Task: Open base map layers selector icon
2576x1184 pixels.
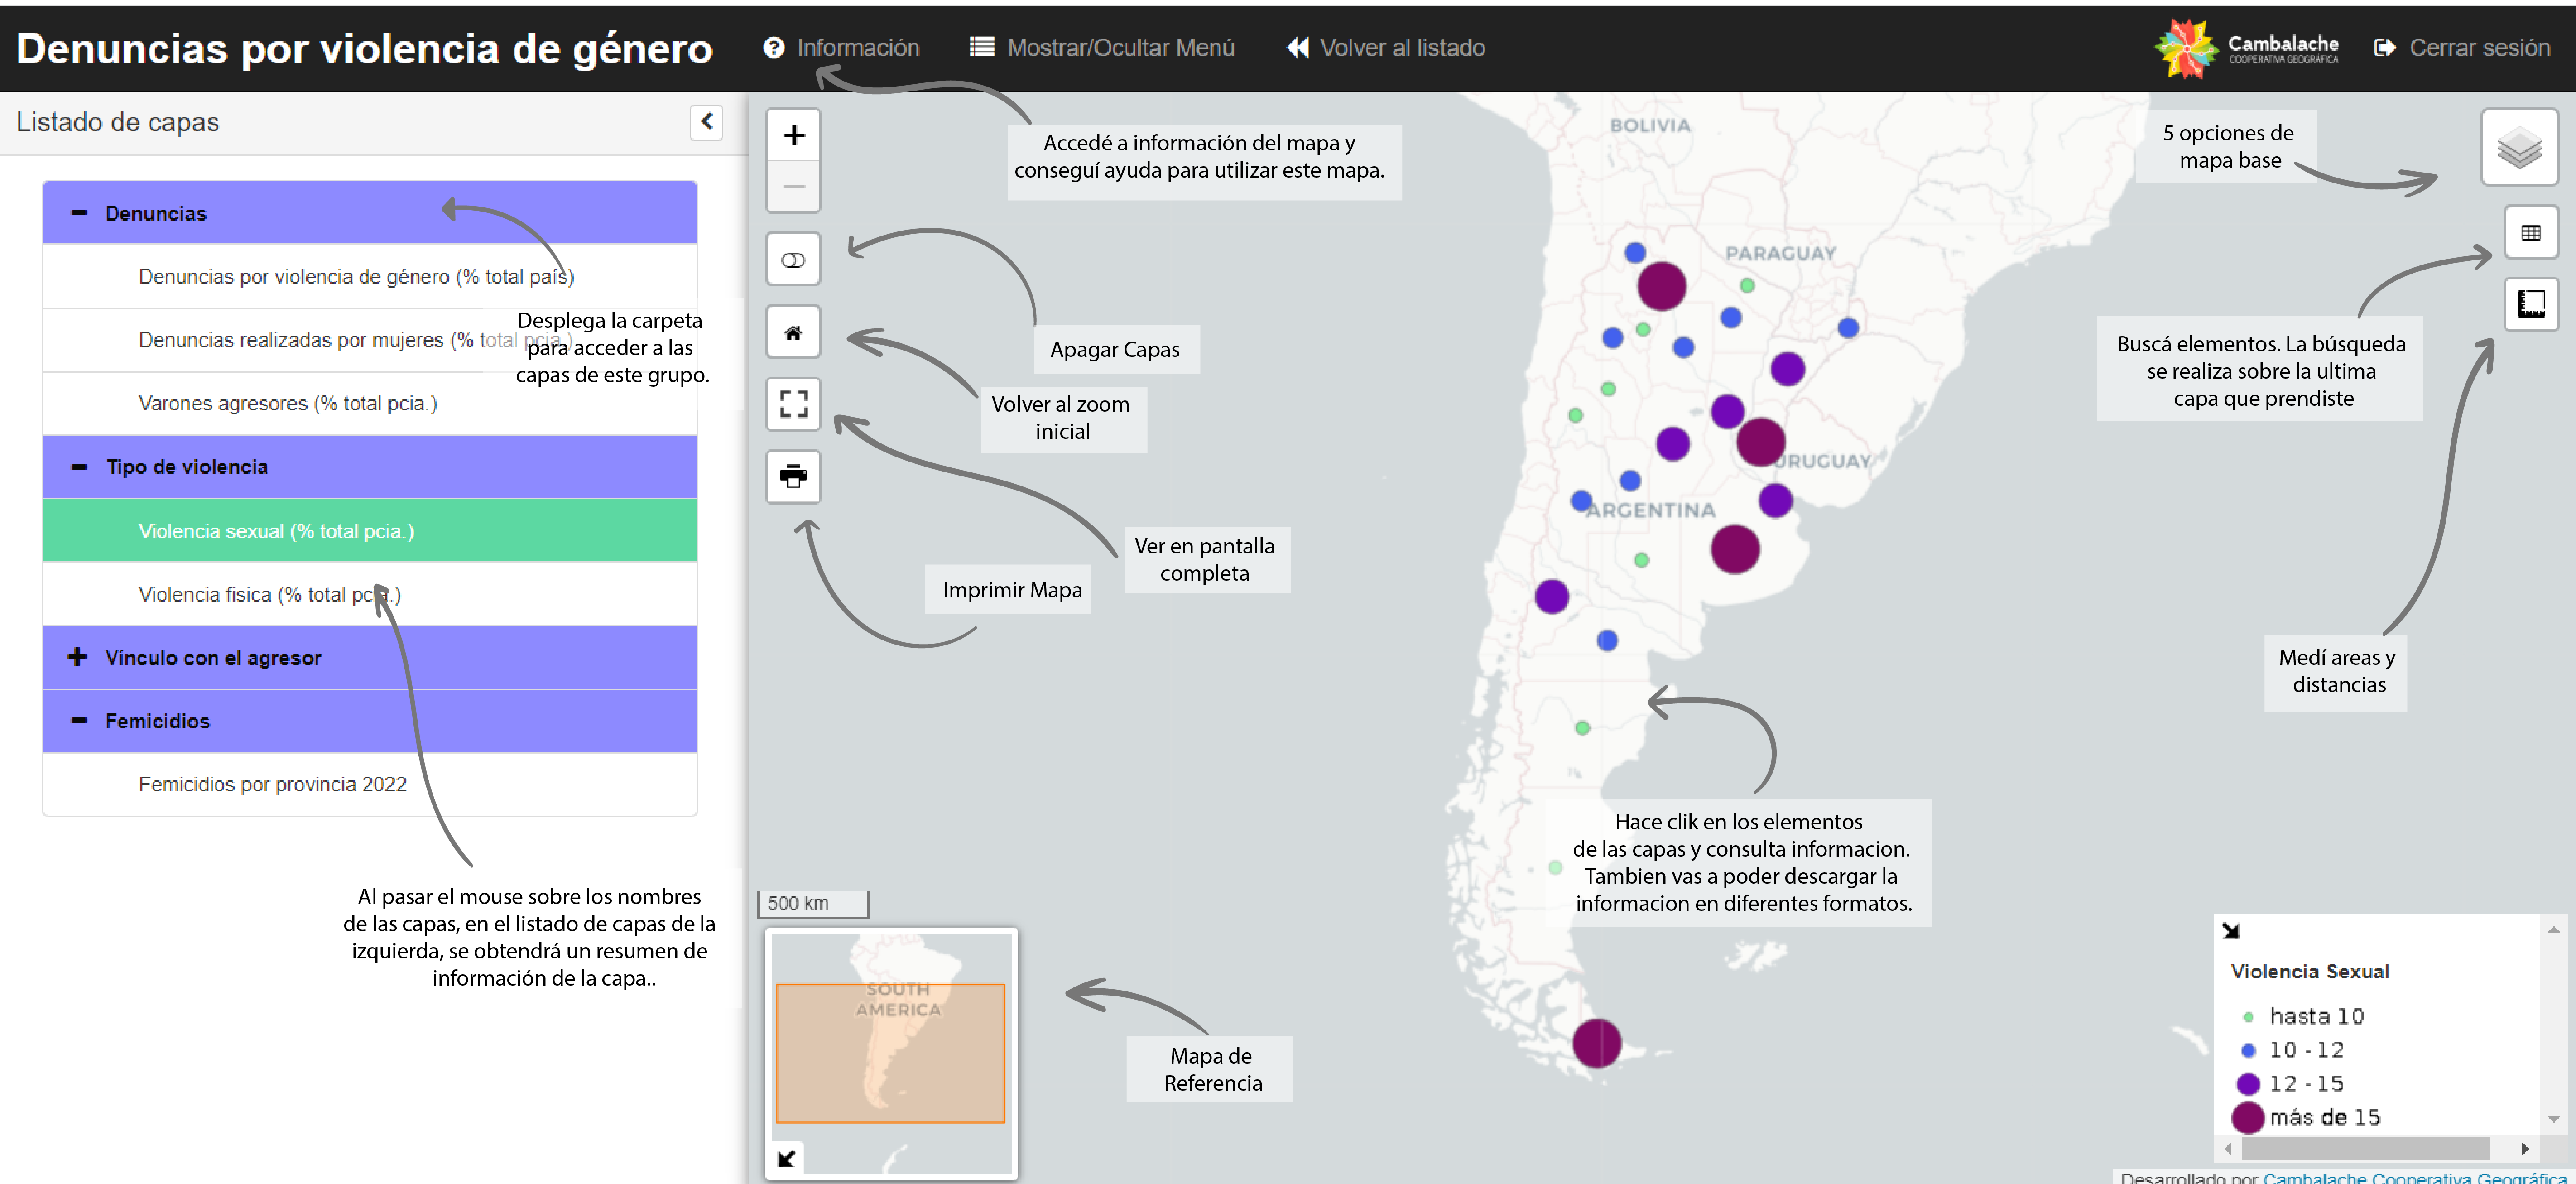Action: (x=2519, y=148)
